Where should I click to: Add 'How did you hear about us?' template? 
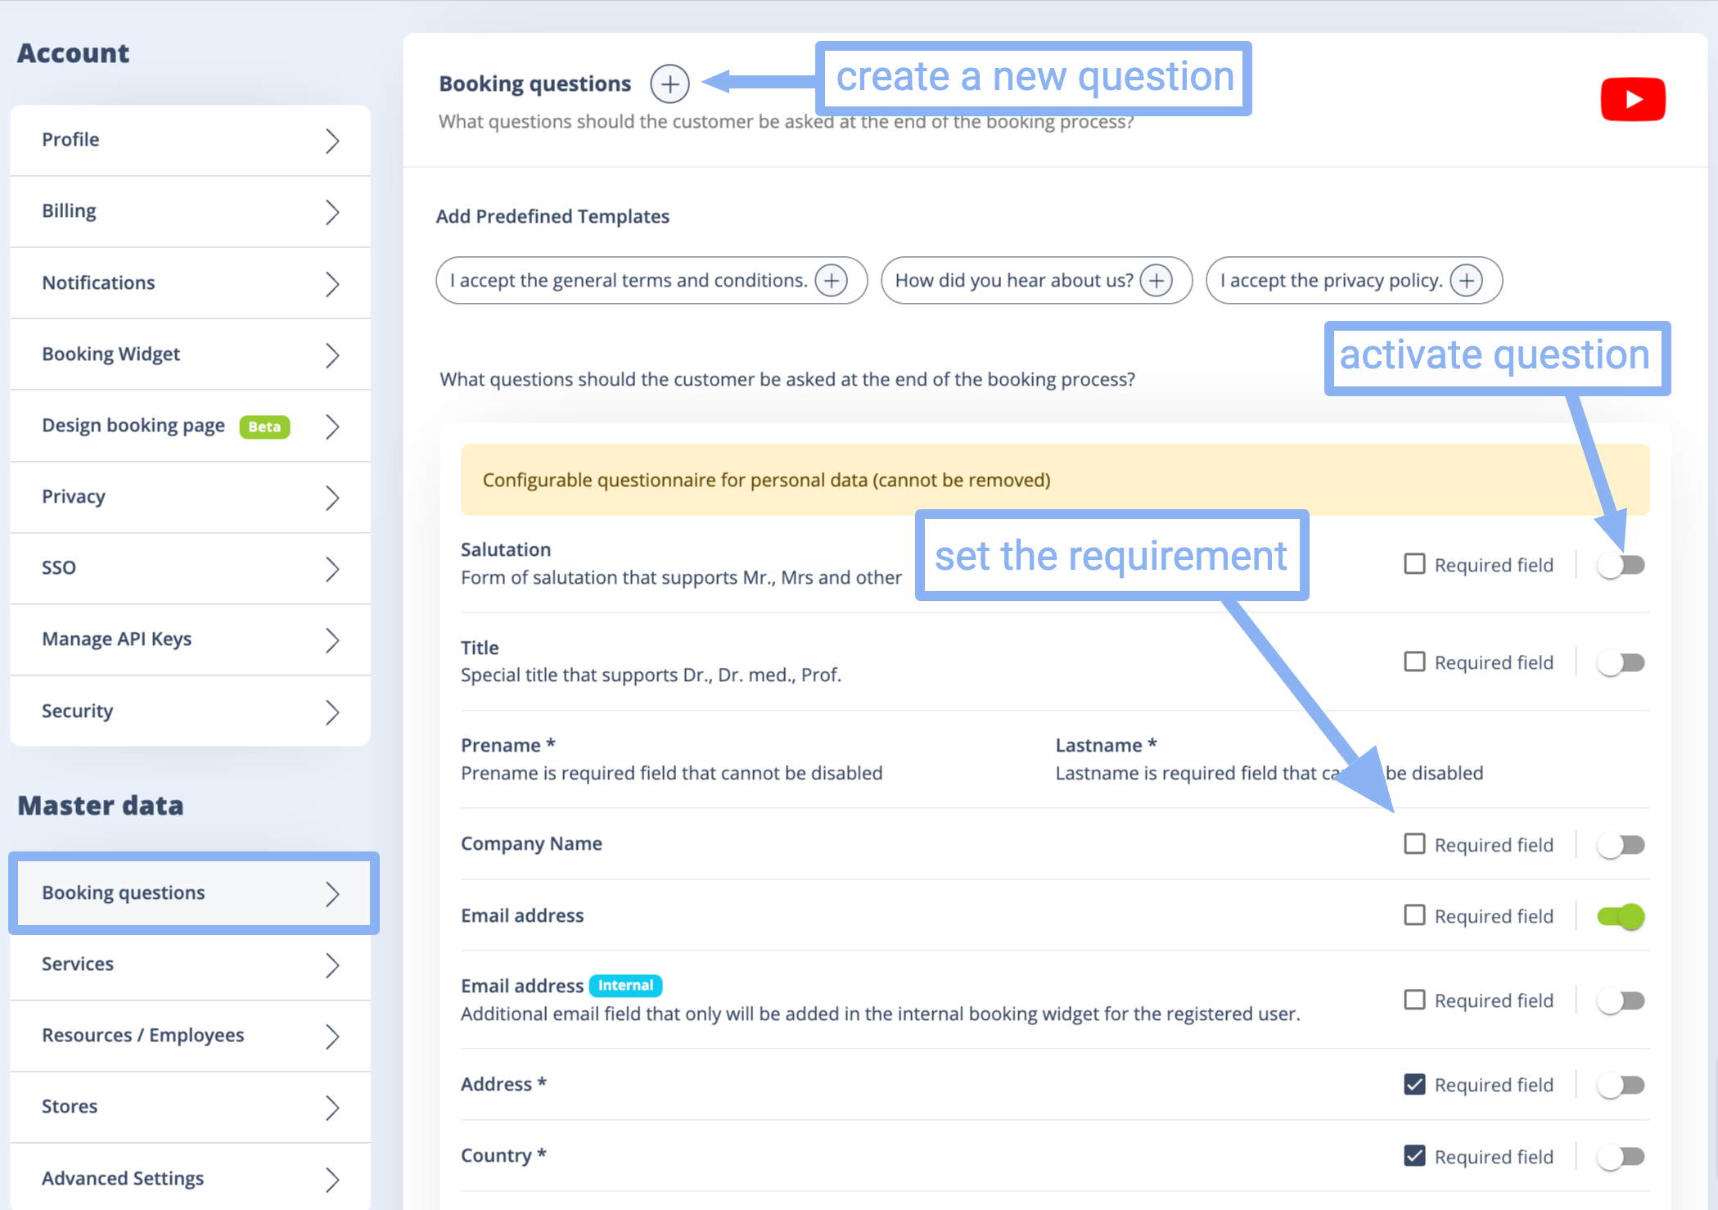click(1156, 281)
